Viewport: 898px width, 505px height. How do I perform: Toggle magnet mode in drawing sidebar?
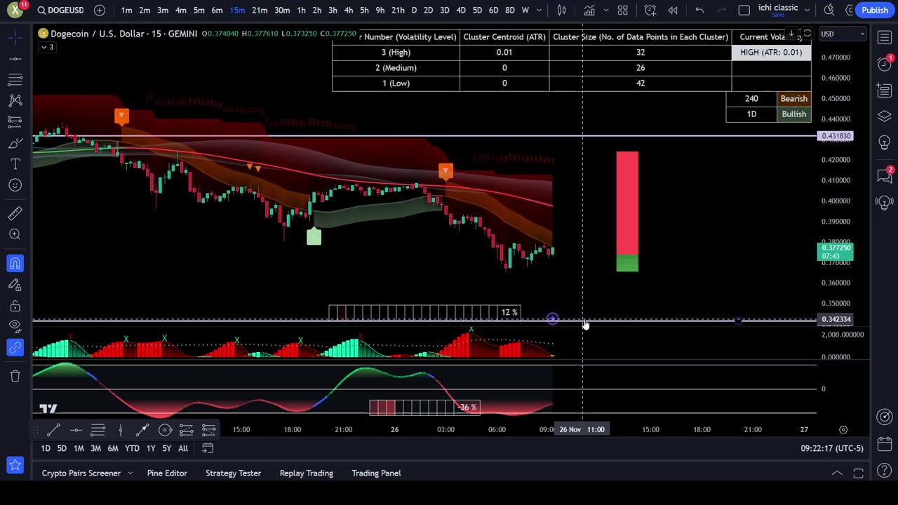point(15,264)
